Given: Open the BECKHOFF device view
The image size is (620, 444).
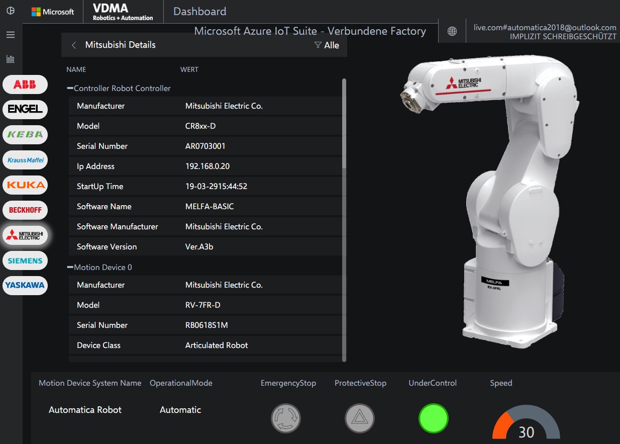Looking at the screenshot, I should [25, 210].
